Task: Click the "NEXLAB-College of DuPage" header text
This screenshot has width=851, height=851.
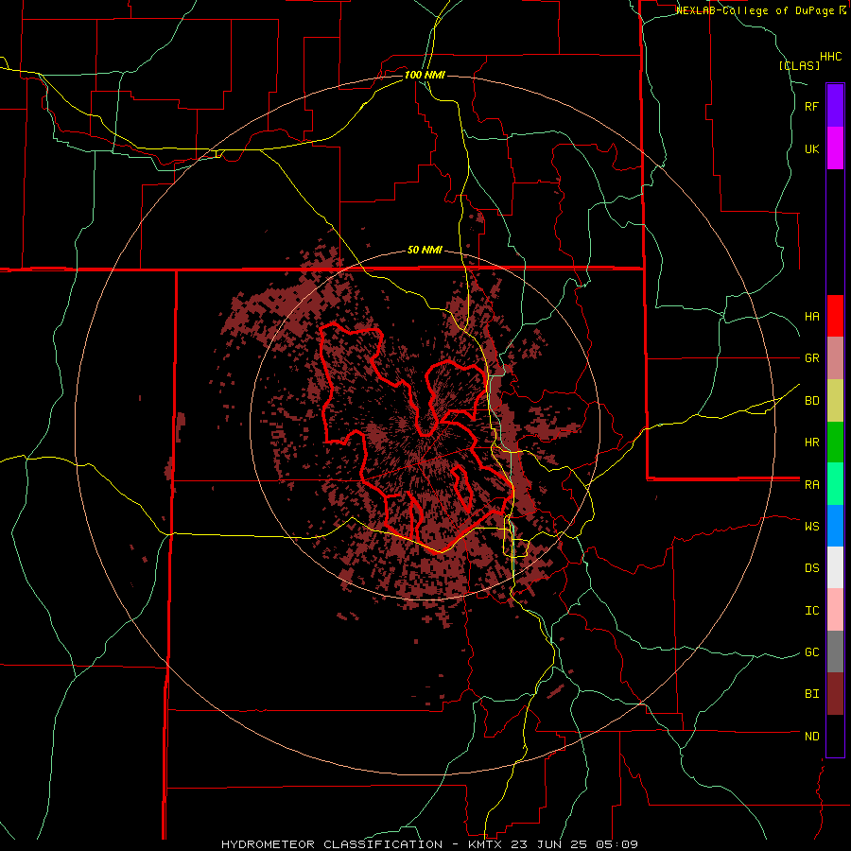Action: [755, 10]
